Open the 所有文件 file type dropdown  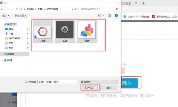pos(99,82)
